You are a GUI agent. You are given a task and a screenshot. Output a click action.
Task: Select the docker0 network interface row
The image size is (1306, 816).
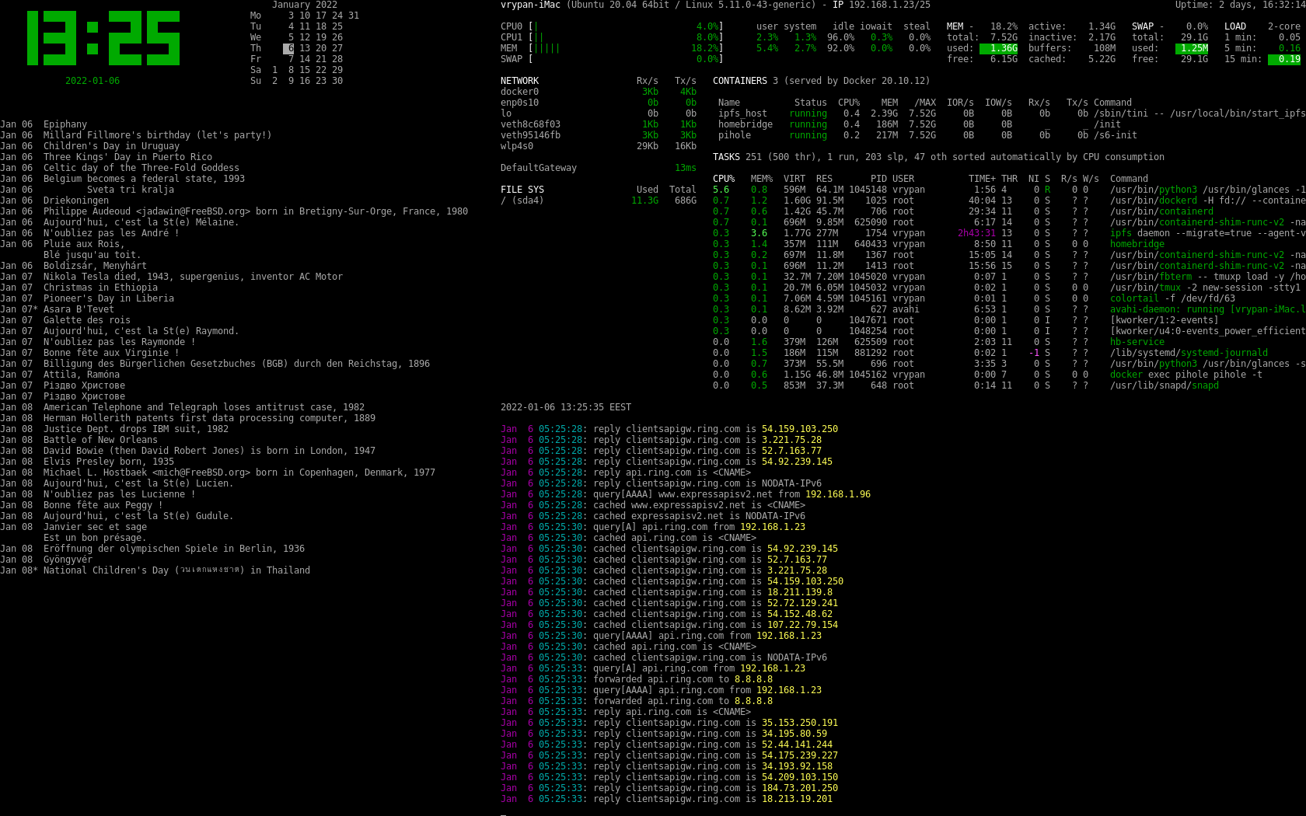[599, 92]
